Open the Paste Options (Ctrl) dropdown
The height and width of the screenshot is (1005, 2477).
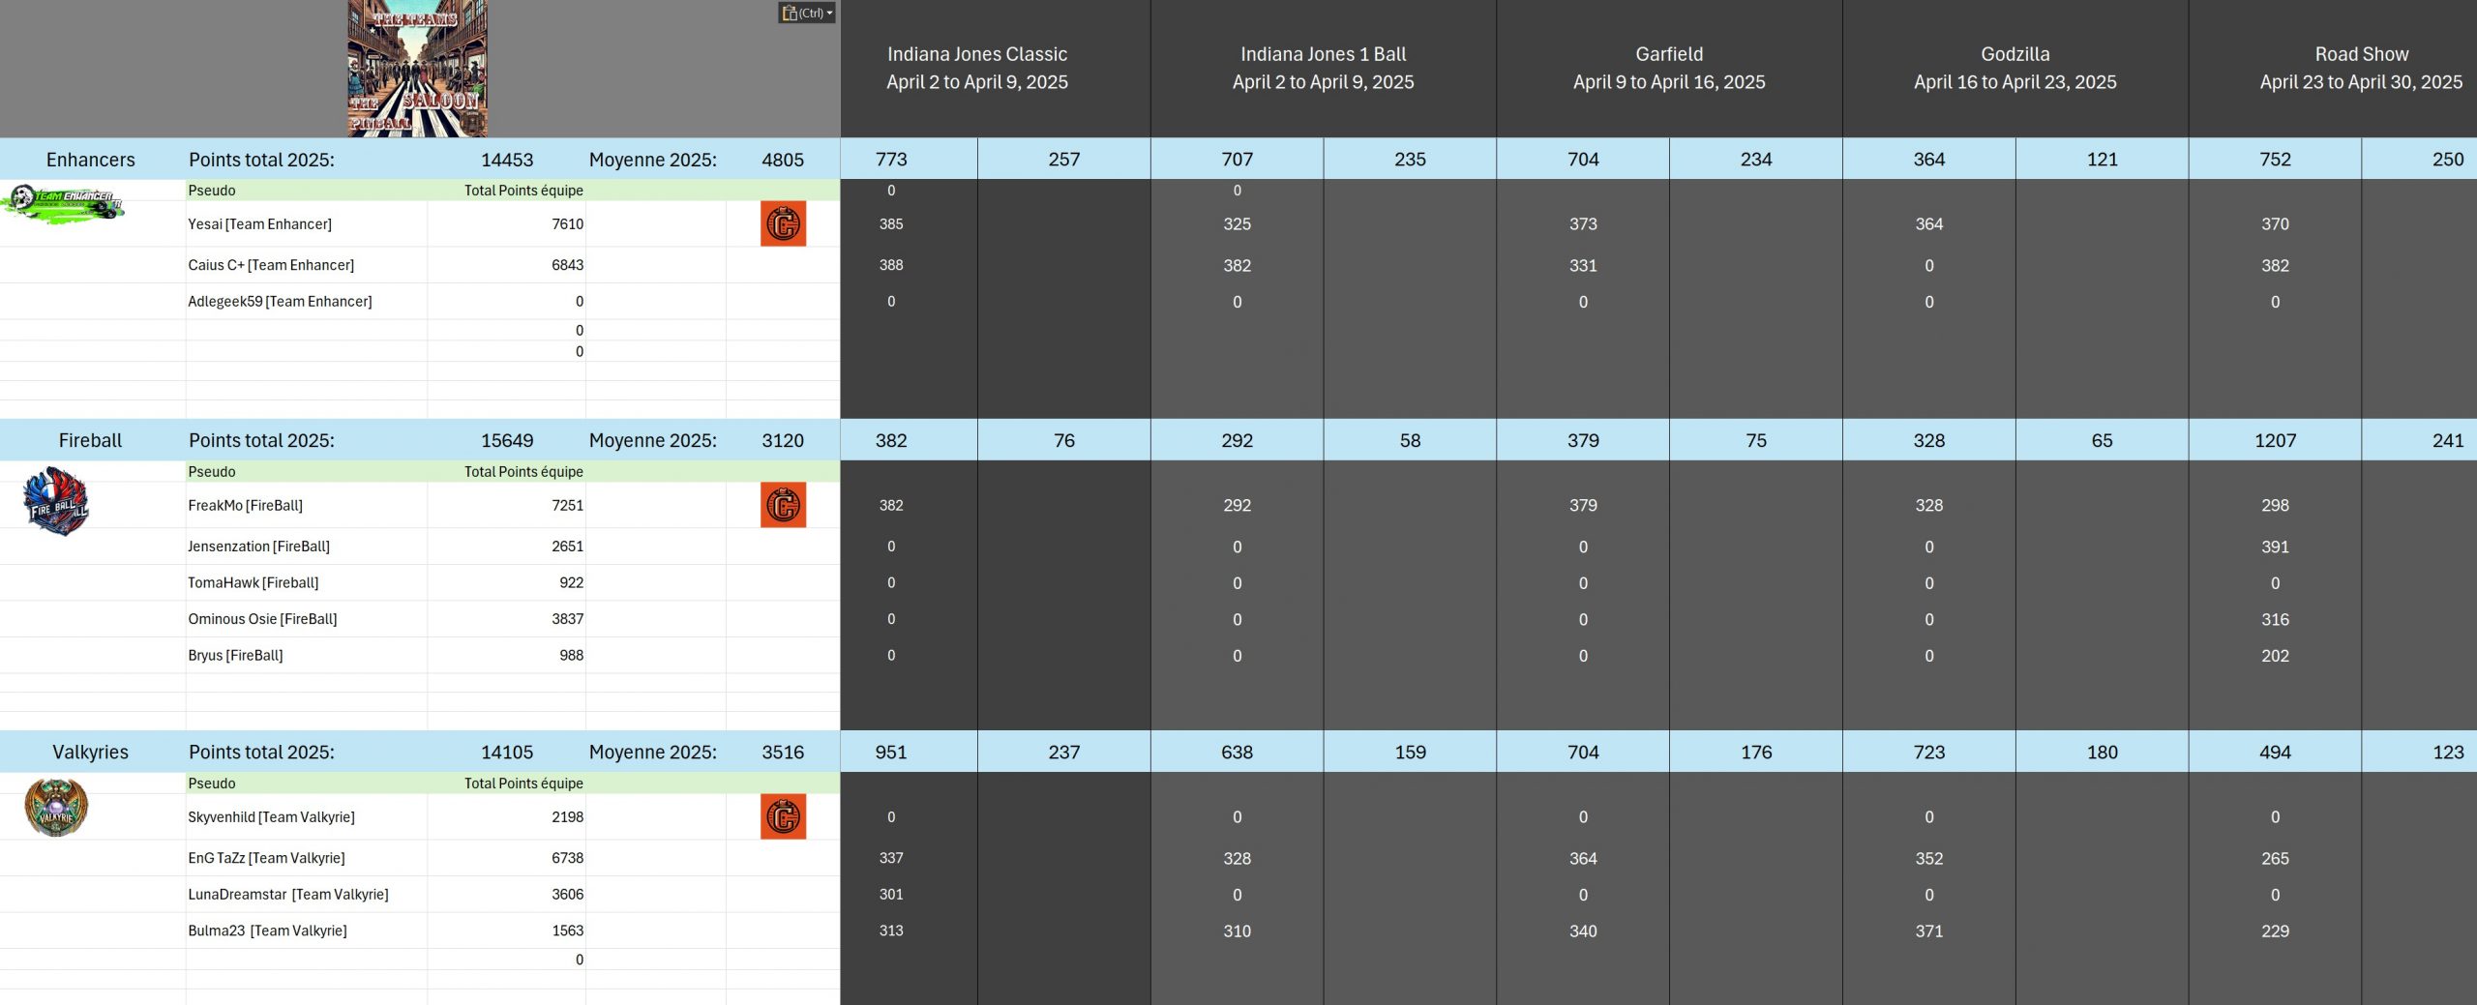(807, 13)
